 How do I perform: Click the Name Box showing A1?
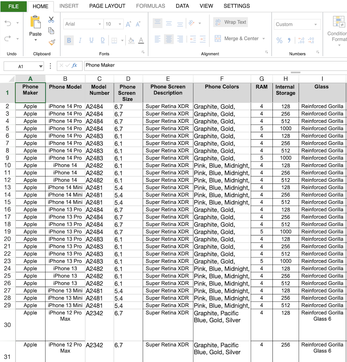21,66
